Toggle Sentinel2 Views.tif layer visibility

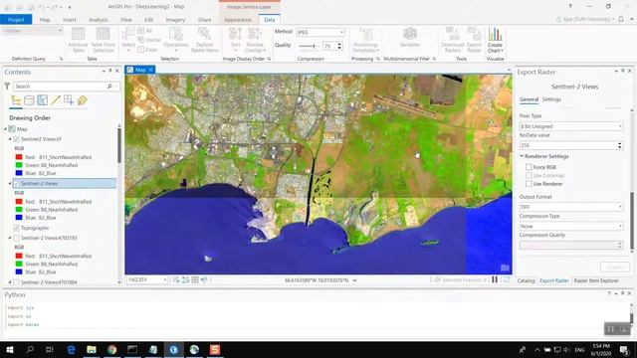[x=16, y=139]
